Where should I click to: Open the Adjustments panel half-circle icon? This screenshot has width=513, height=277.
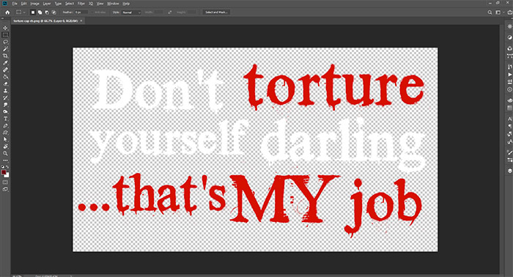tap(509, 37)
